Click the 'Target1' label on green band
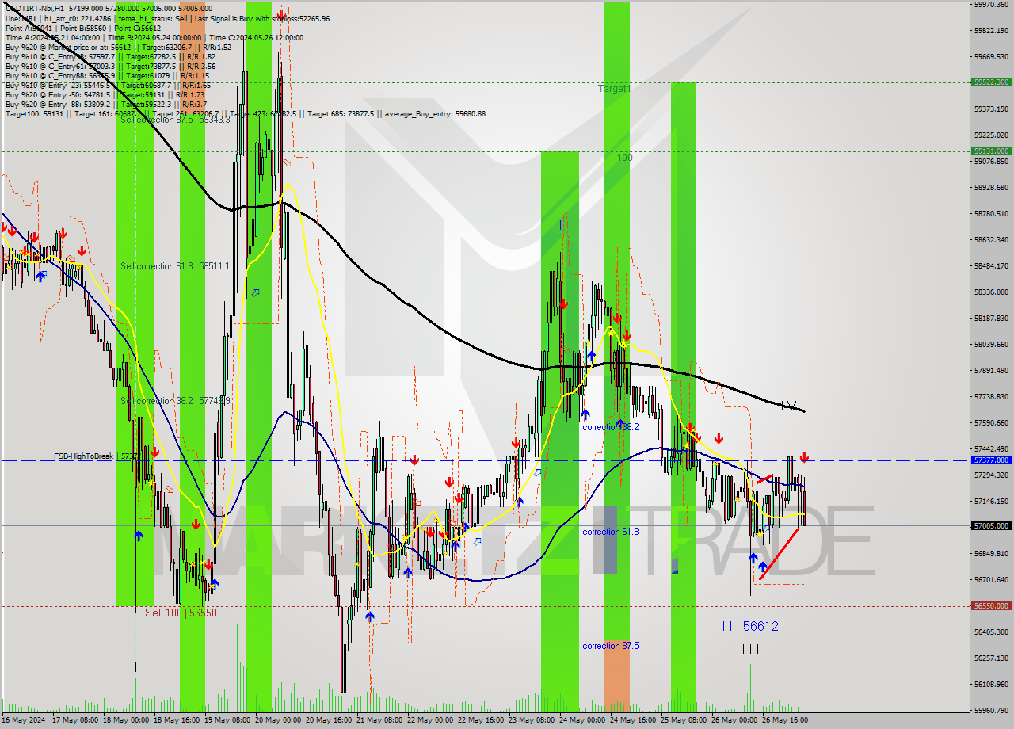Viewport: 1014px width, 729px height. (615, 90)
